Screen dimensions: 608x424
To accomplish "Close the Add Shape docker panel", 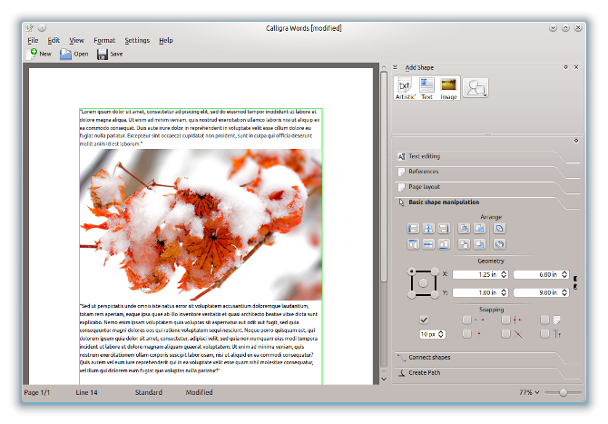I will click(x=576, y=67).
